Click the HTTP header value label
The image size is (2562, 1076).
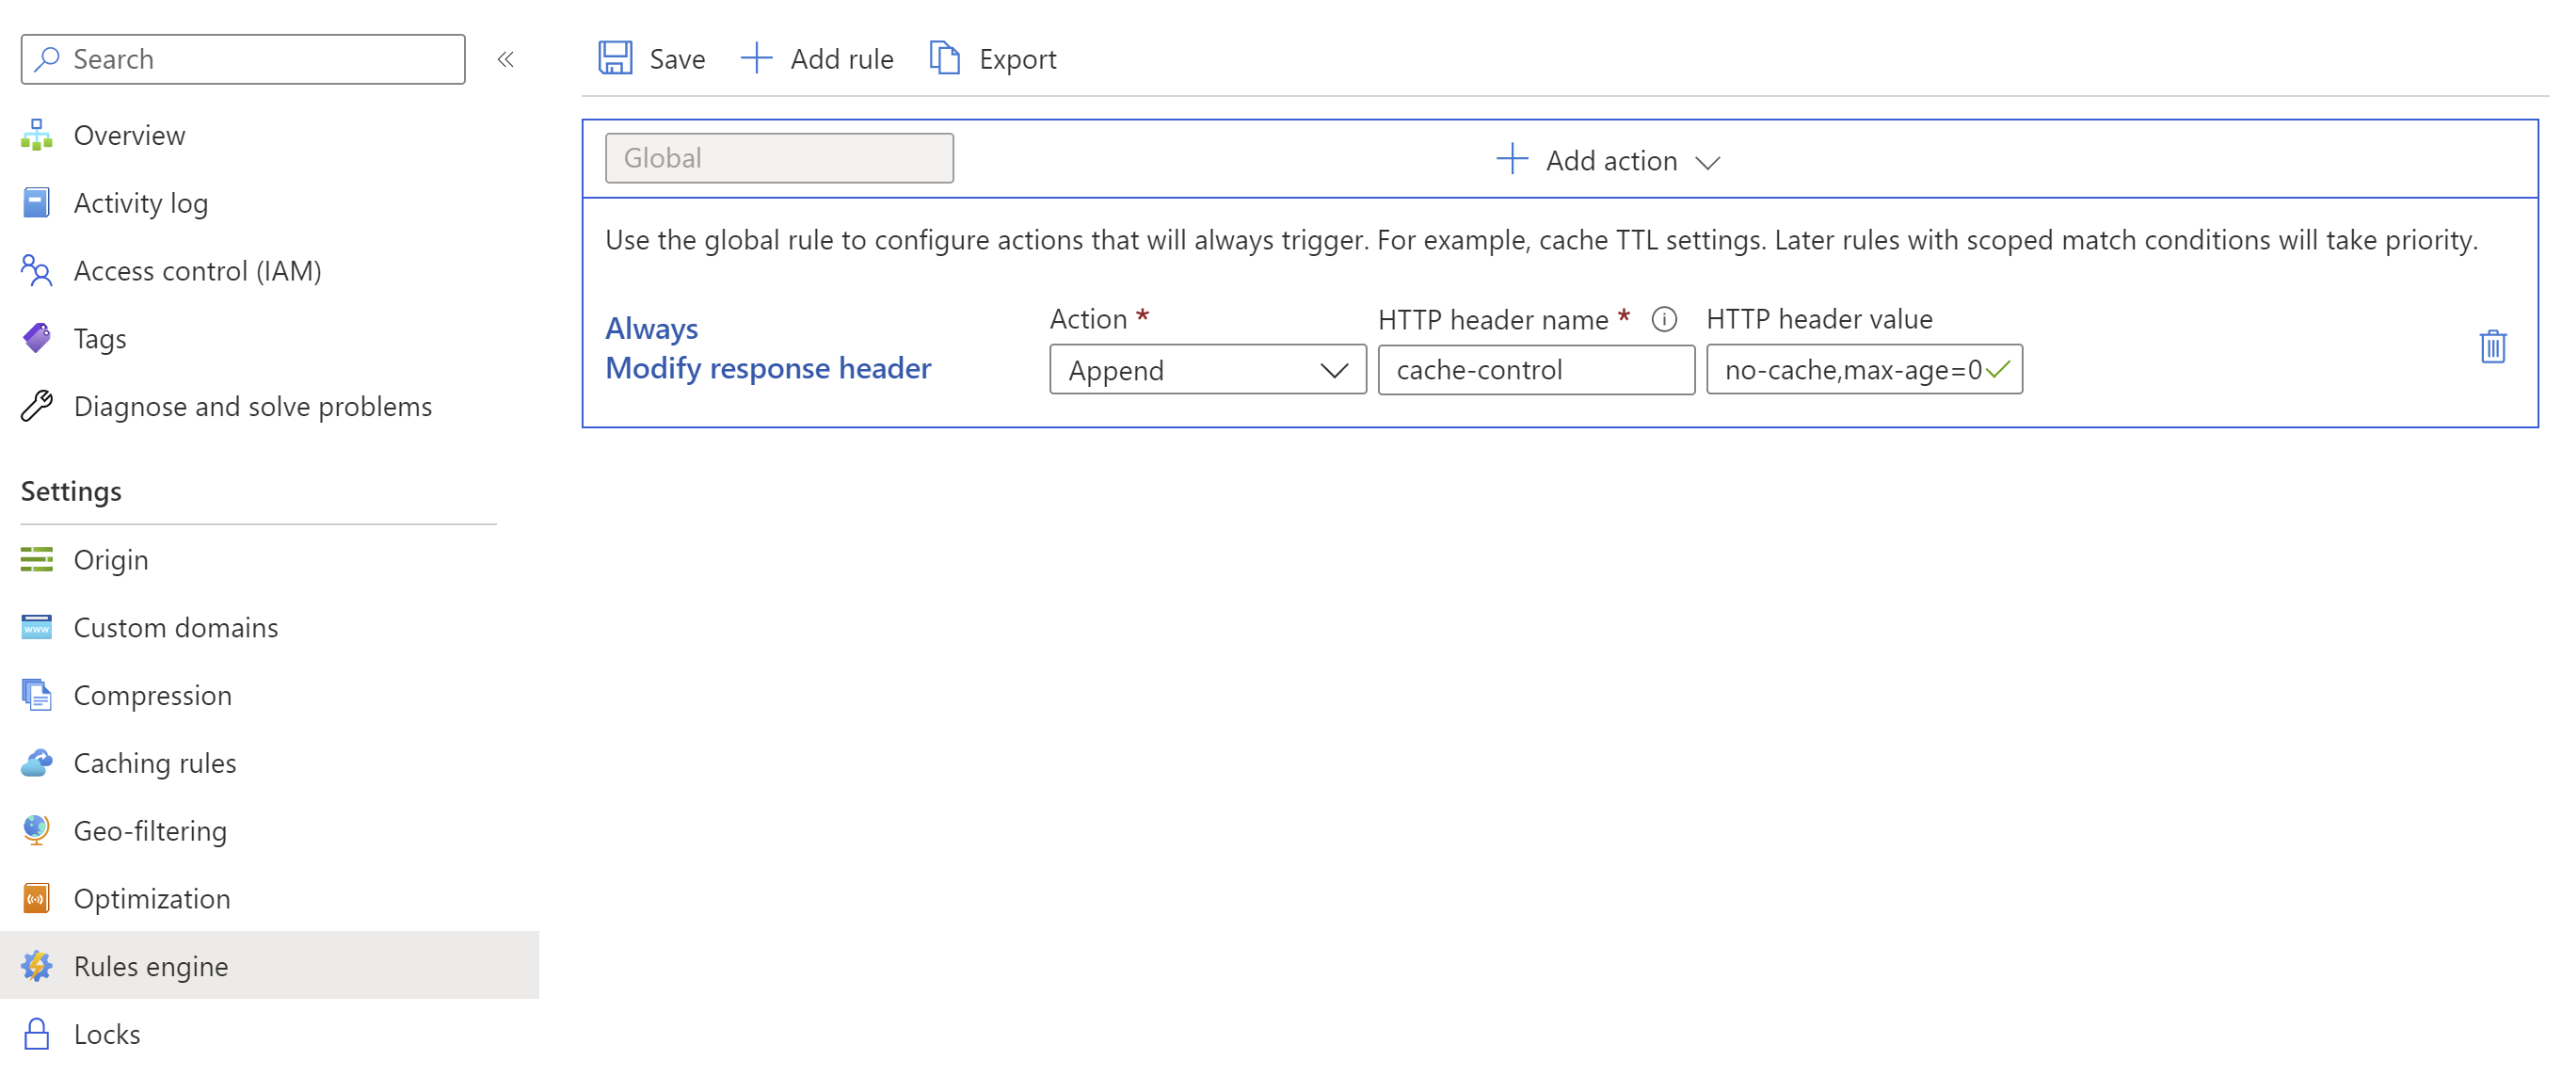1819,319
